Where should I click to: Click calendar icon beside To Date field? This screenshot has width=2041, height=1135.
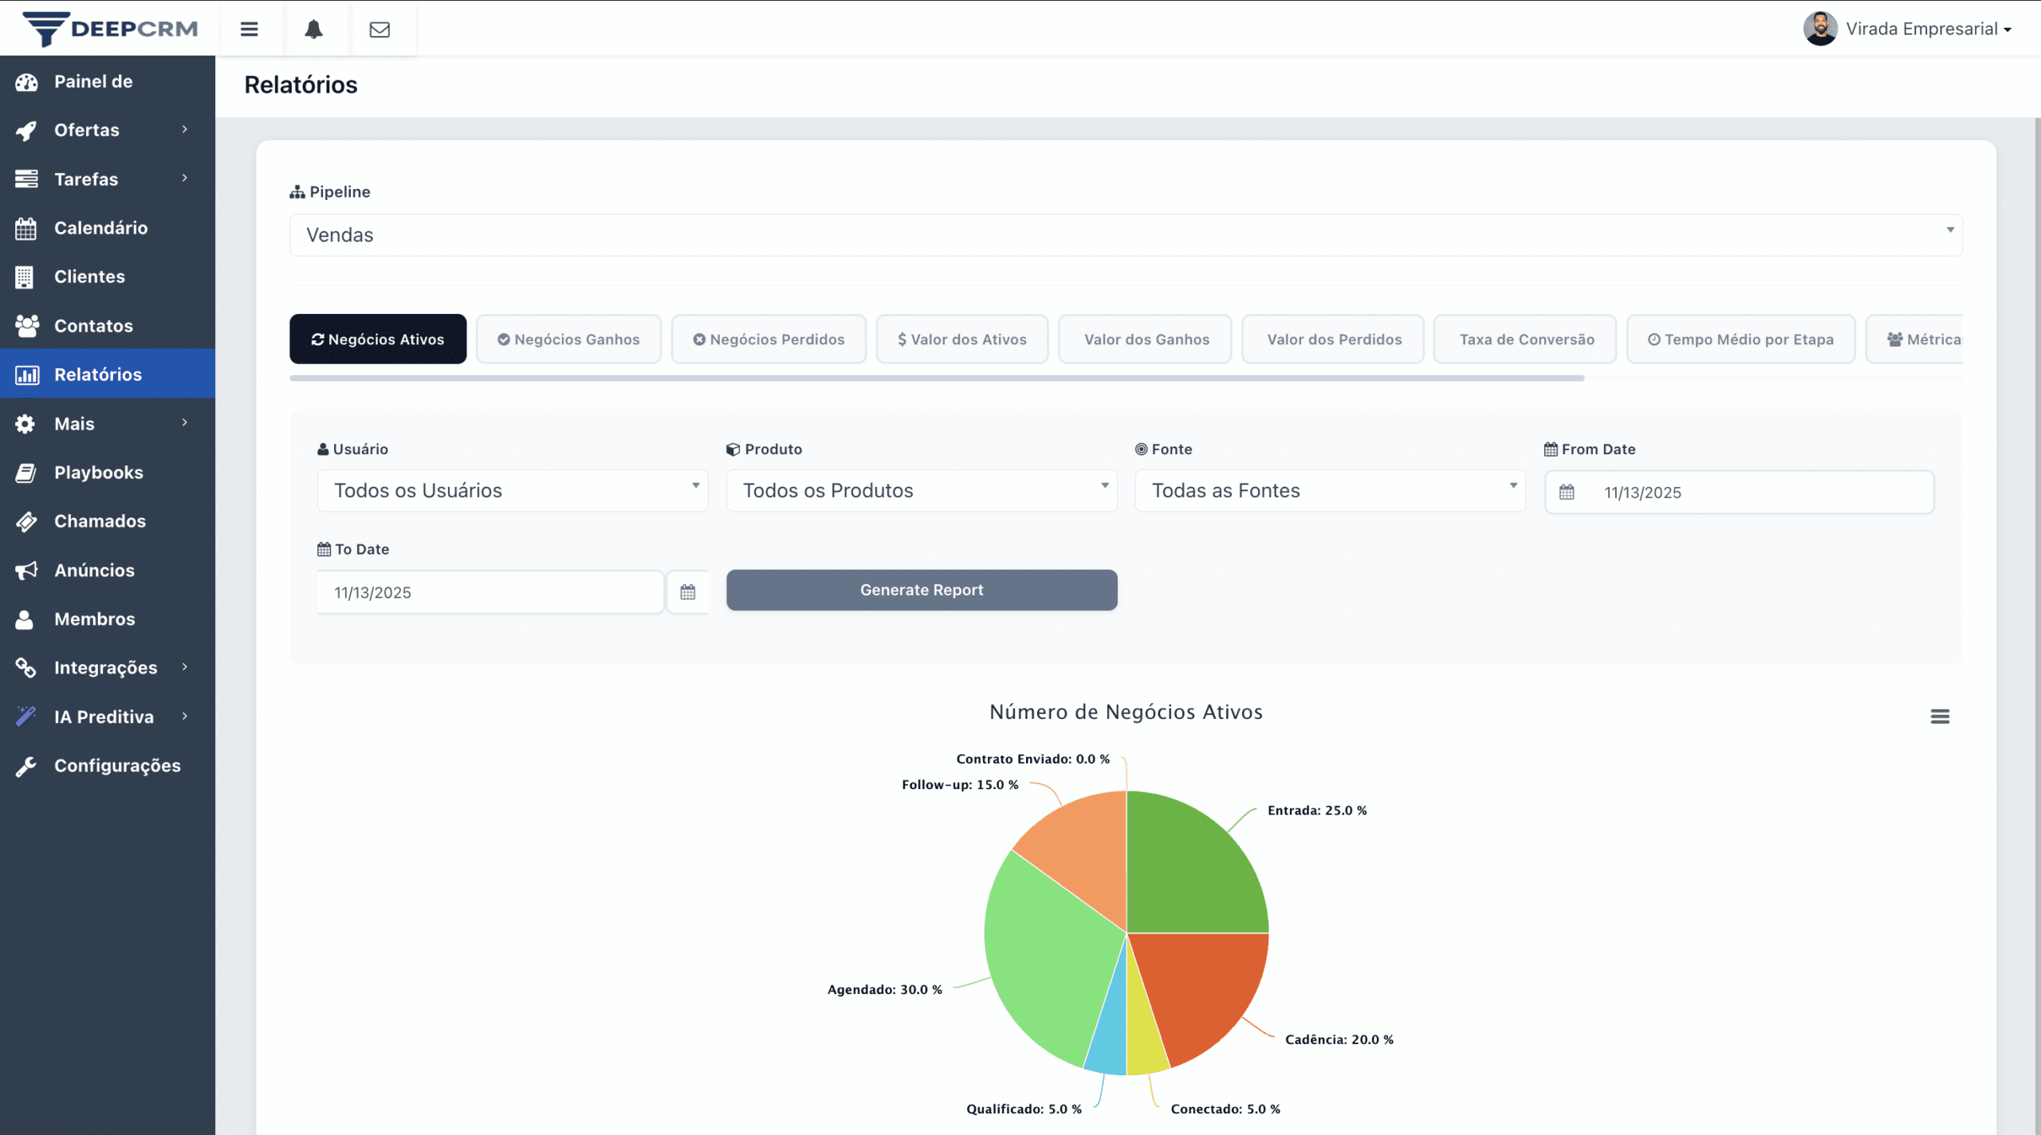pyautogui.click(x=687, y=592)
